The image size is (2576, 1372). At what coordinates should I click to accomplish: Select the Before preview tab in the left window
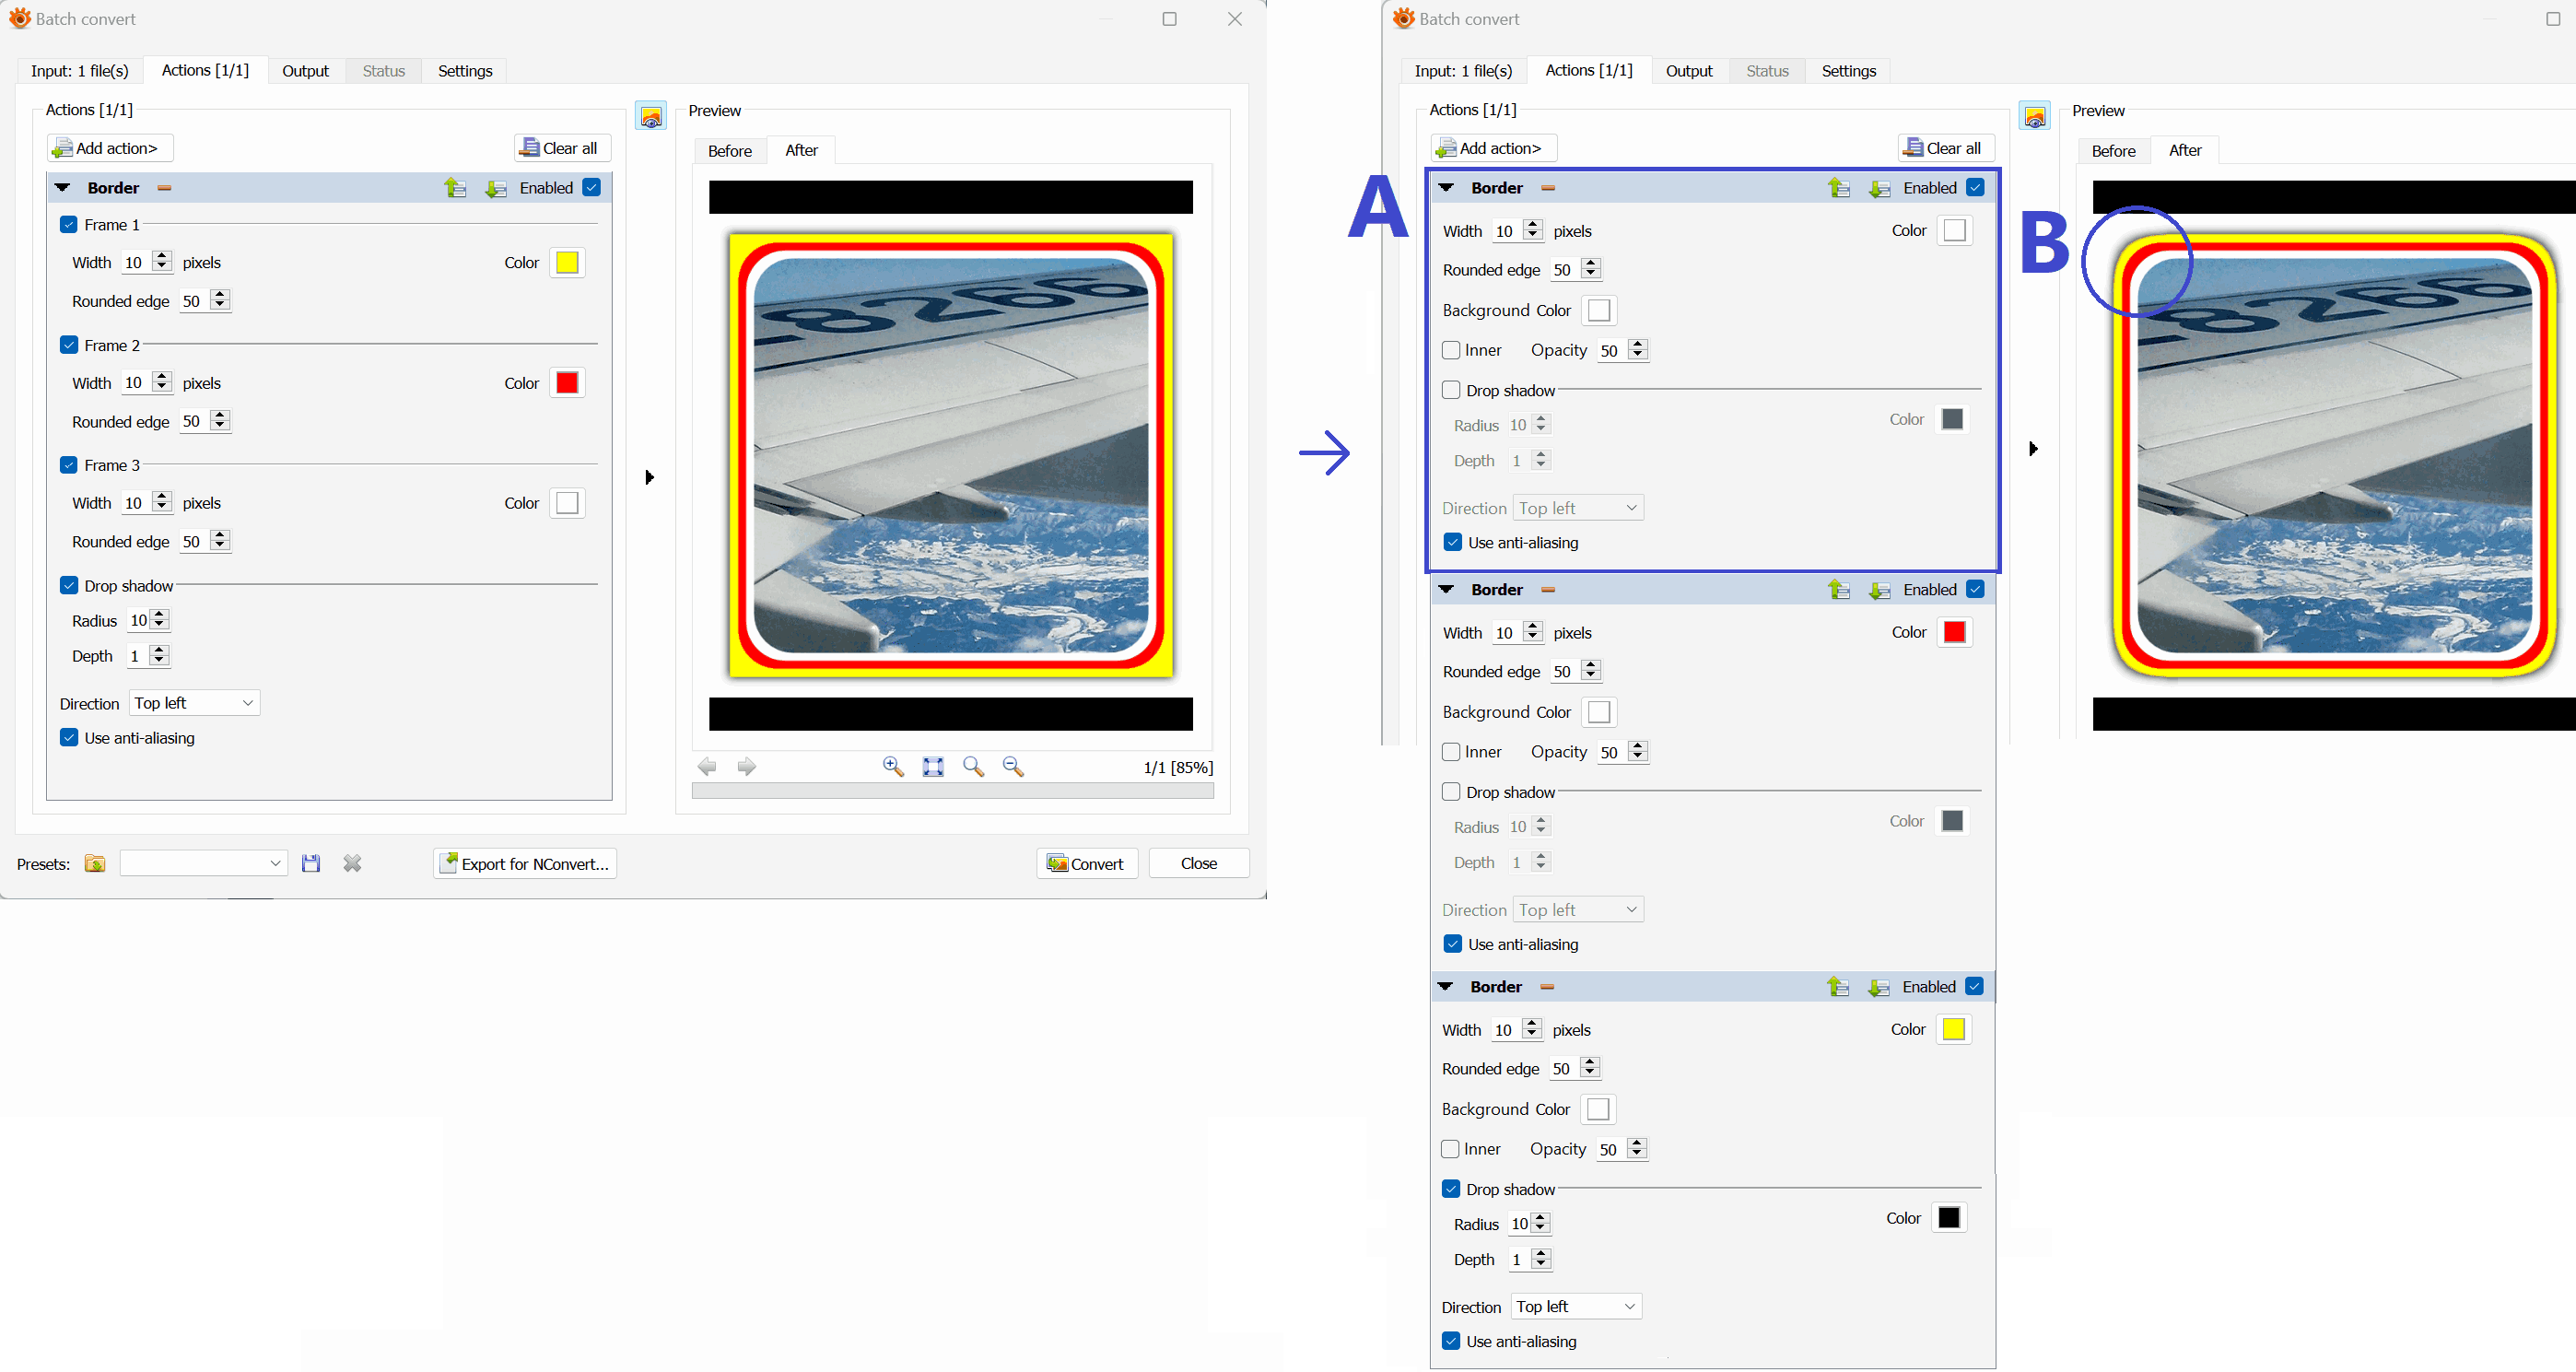click(x=729, y=151)
